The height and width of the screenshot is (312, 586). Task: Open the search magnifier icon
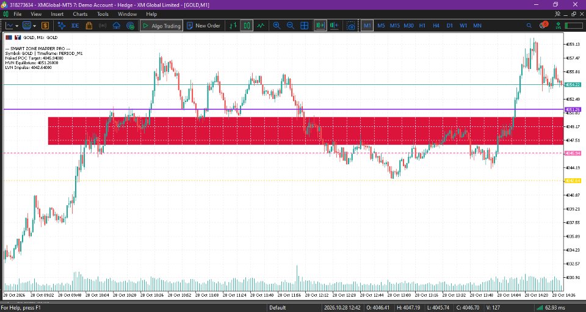click(529, 26)
